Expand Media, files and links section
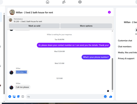Image resolution: width=137 pixels, height=104 pixels. tap(127, 53)
